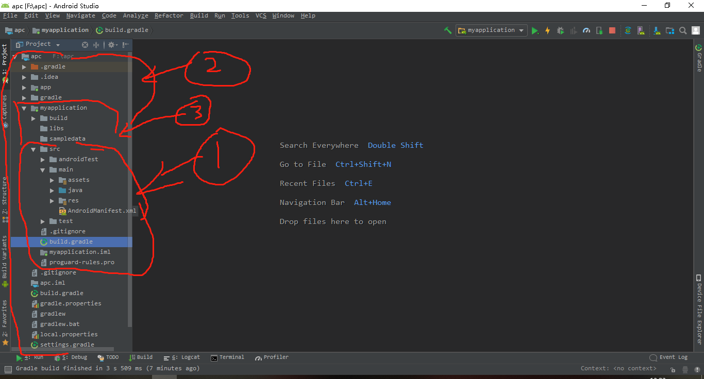Open the 2: Favorites side tab
Screen dimensions: 704x379
click(5, 322)
